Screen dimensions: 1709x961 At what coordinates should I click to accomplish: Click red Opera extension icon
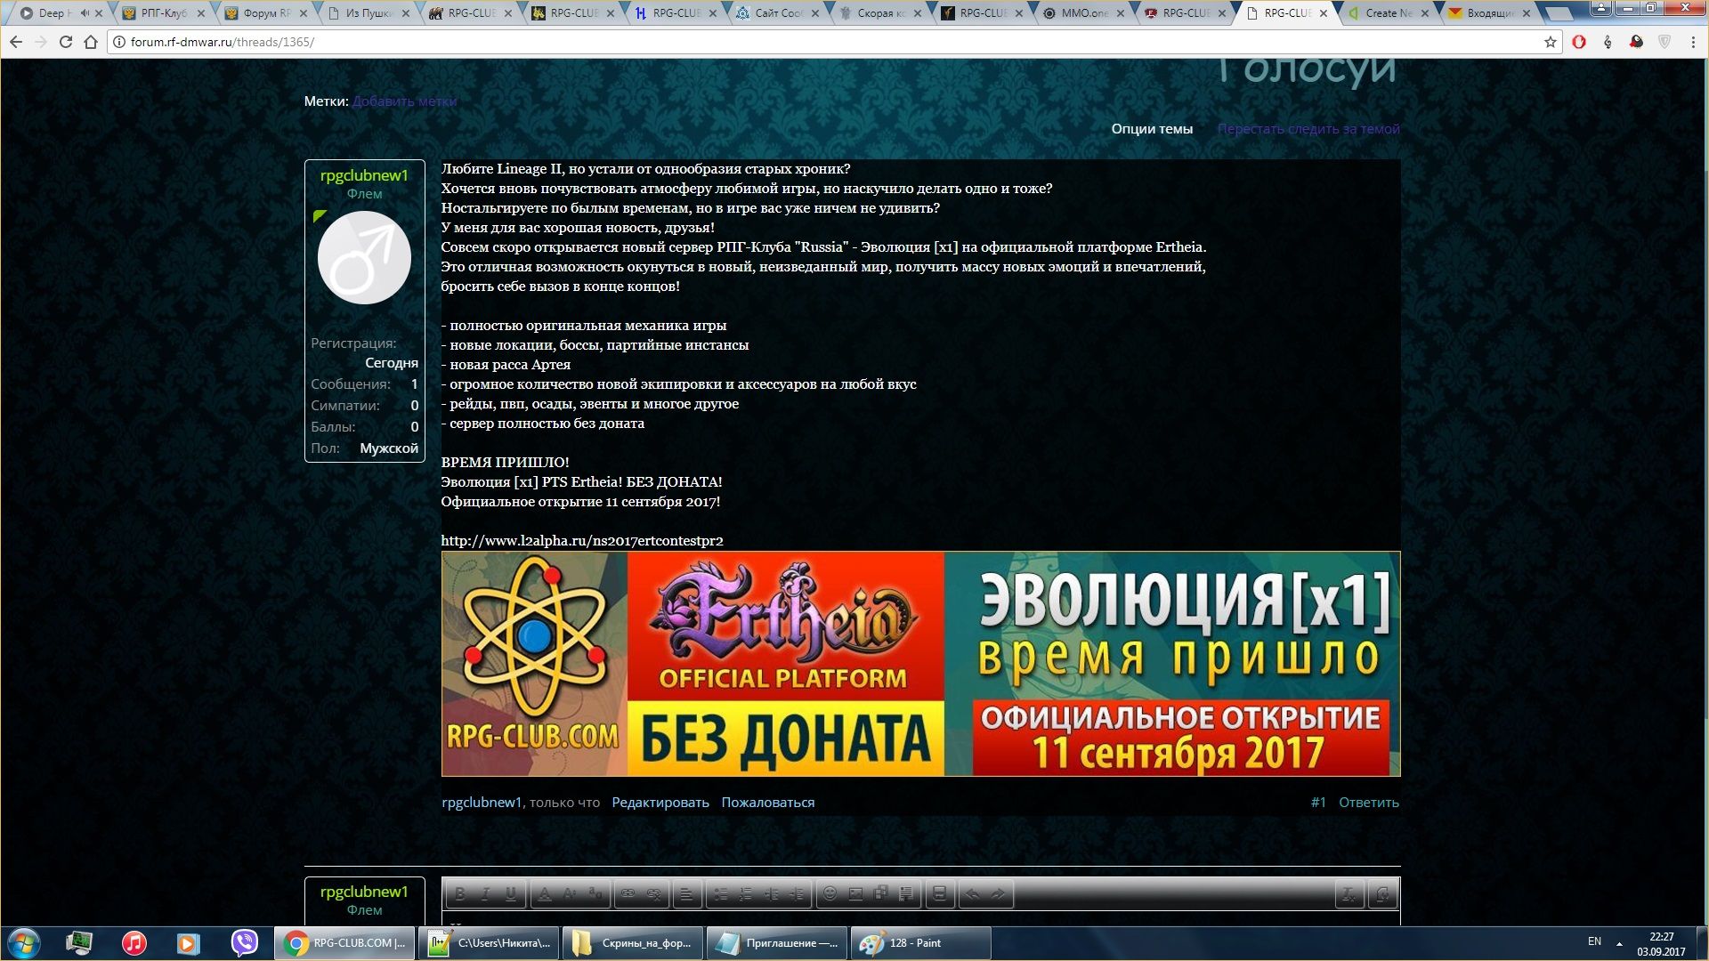coord(1579,42)
